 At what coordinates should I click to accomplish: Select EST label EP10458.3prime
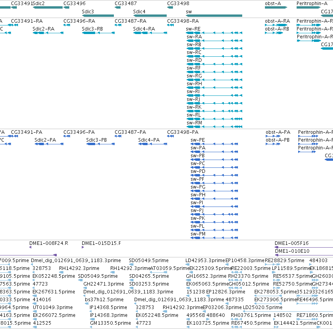pyautogui.click(x=245, y=261)
